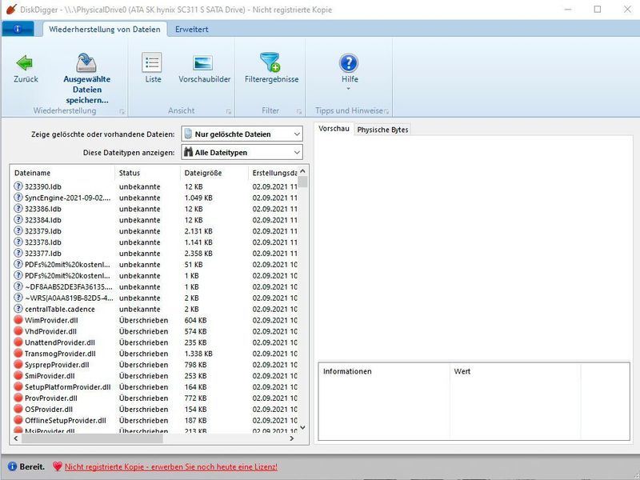Open the Nur gelöschte Dateien dropdown
This screenshot has height=480, width=640.
[242, 134]
